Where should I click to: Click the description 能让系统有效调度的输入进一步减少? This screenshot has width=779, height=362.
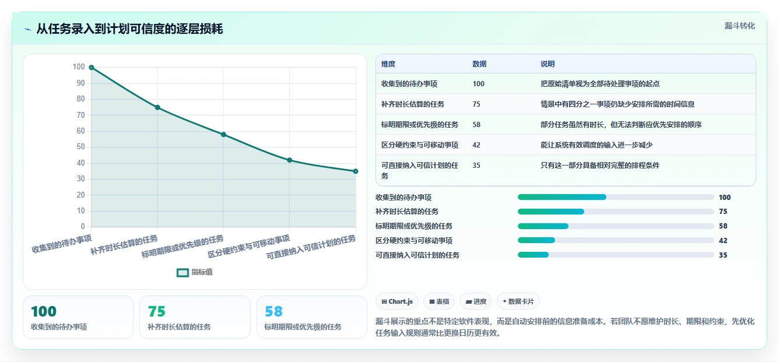click(596, 145)
